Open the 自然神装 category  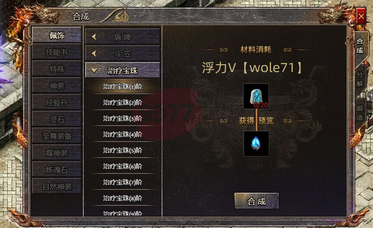57,187
